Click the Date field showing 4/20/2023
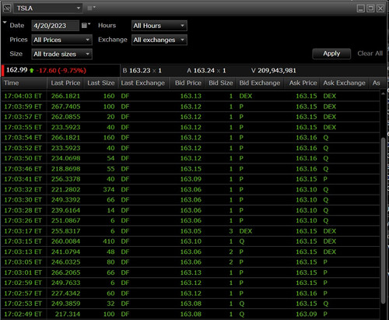Image resolution: width=389 pixels, height=320 pixels. 55,26
